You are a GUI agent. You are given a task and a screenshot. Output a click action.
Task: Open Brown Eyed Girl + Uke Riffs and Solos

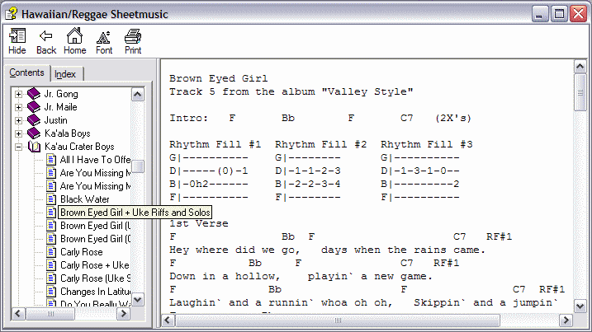tap(135, 213)
